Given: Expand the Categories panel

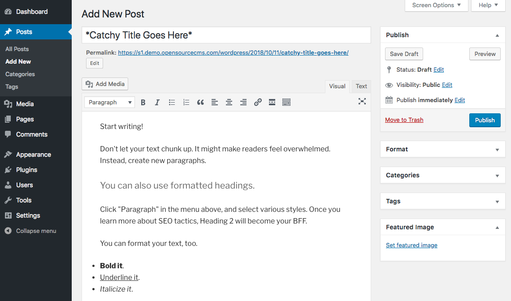Looking at the screenshot, I should 442,175.
